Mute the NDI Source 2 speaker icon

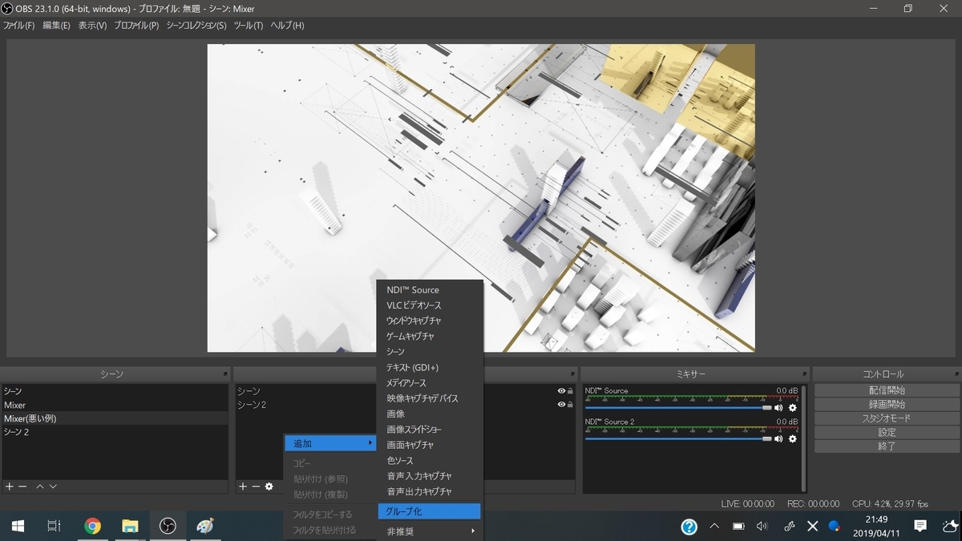(x=778, y=438)
